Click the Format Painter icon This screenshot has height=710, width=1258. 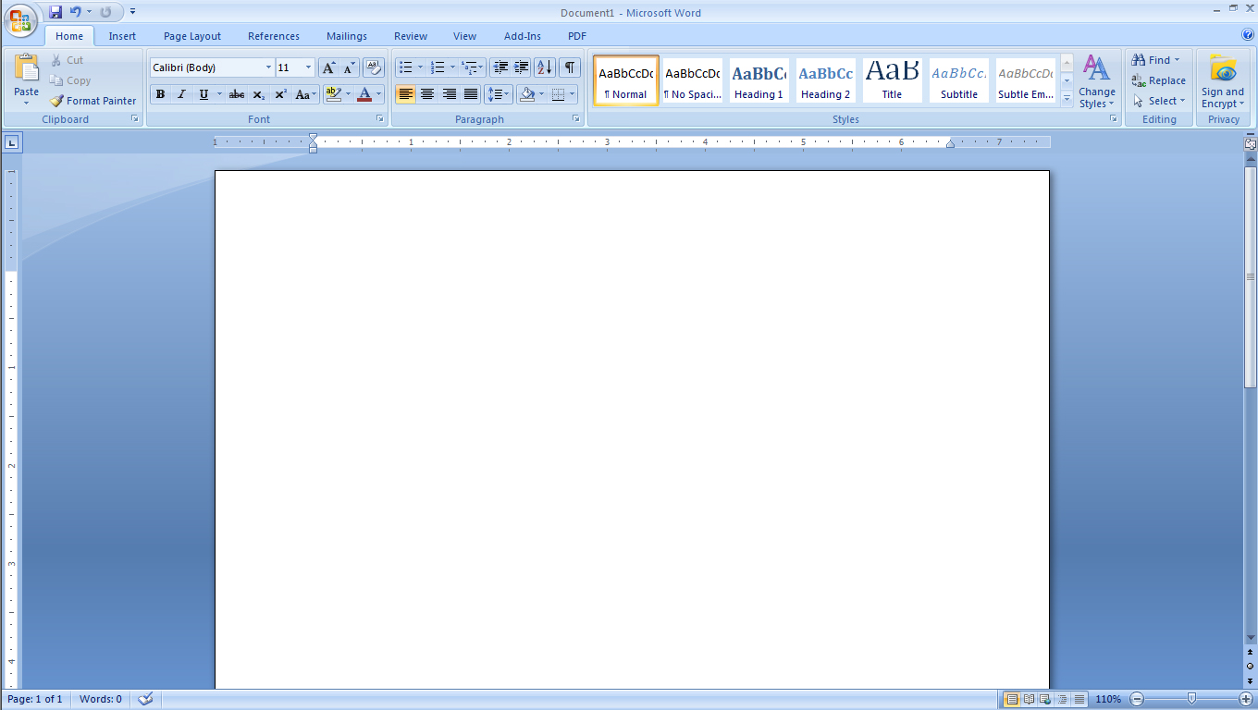(x=58, y=101)
